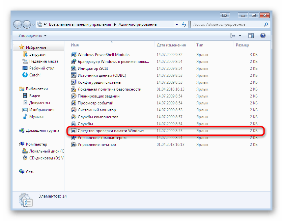
Task: Select Компьютер in the navigation pane
Action: tap(37, 144)
